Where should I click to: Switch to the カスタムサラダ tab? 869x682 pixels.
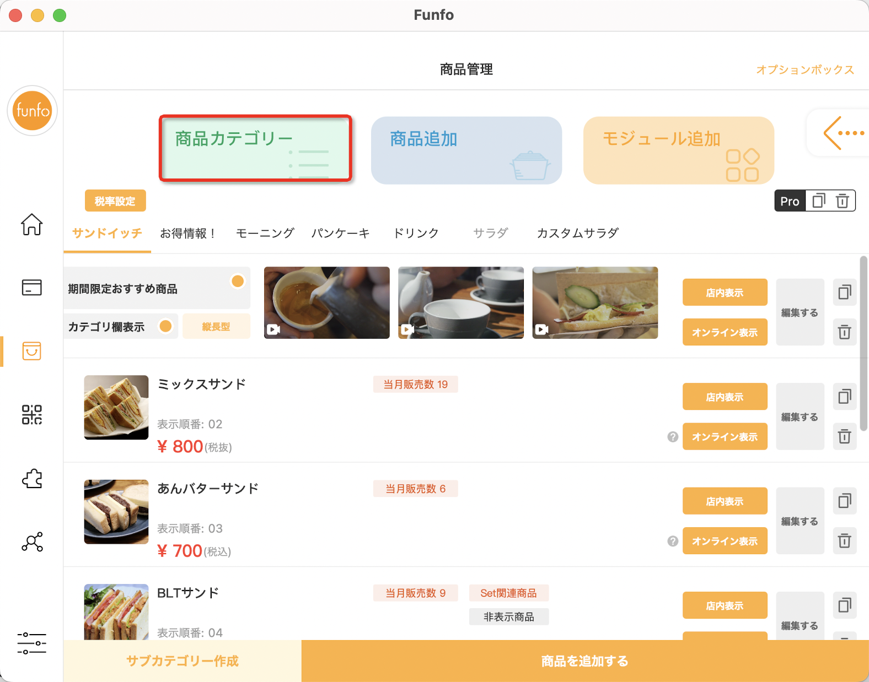(x=577, y=233)
